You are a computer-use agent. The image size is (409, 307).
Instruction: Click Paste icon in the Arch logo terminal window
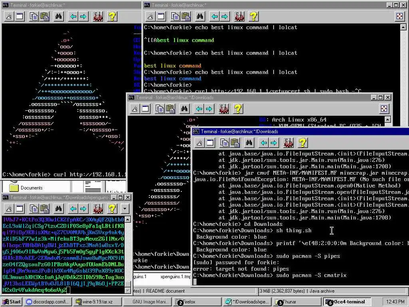point(45,17)
